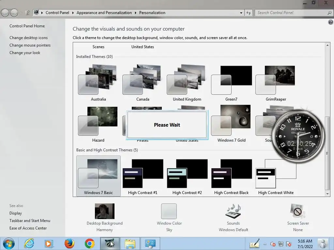Image resolution: width=334 pixels, height=250 pixels.
Task: Click the Control Panel Home link
Action: pyautogui.click(x=27, y=26)
